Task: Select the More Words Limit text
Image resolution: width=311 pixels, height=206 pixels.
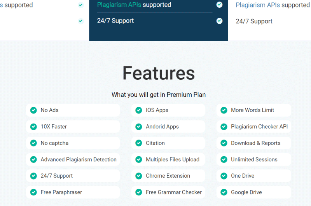Action: (252, 110)
